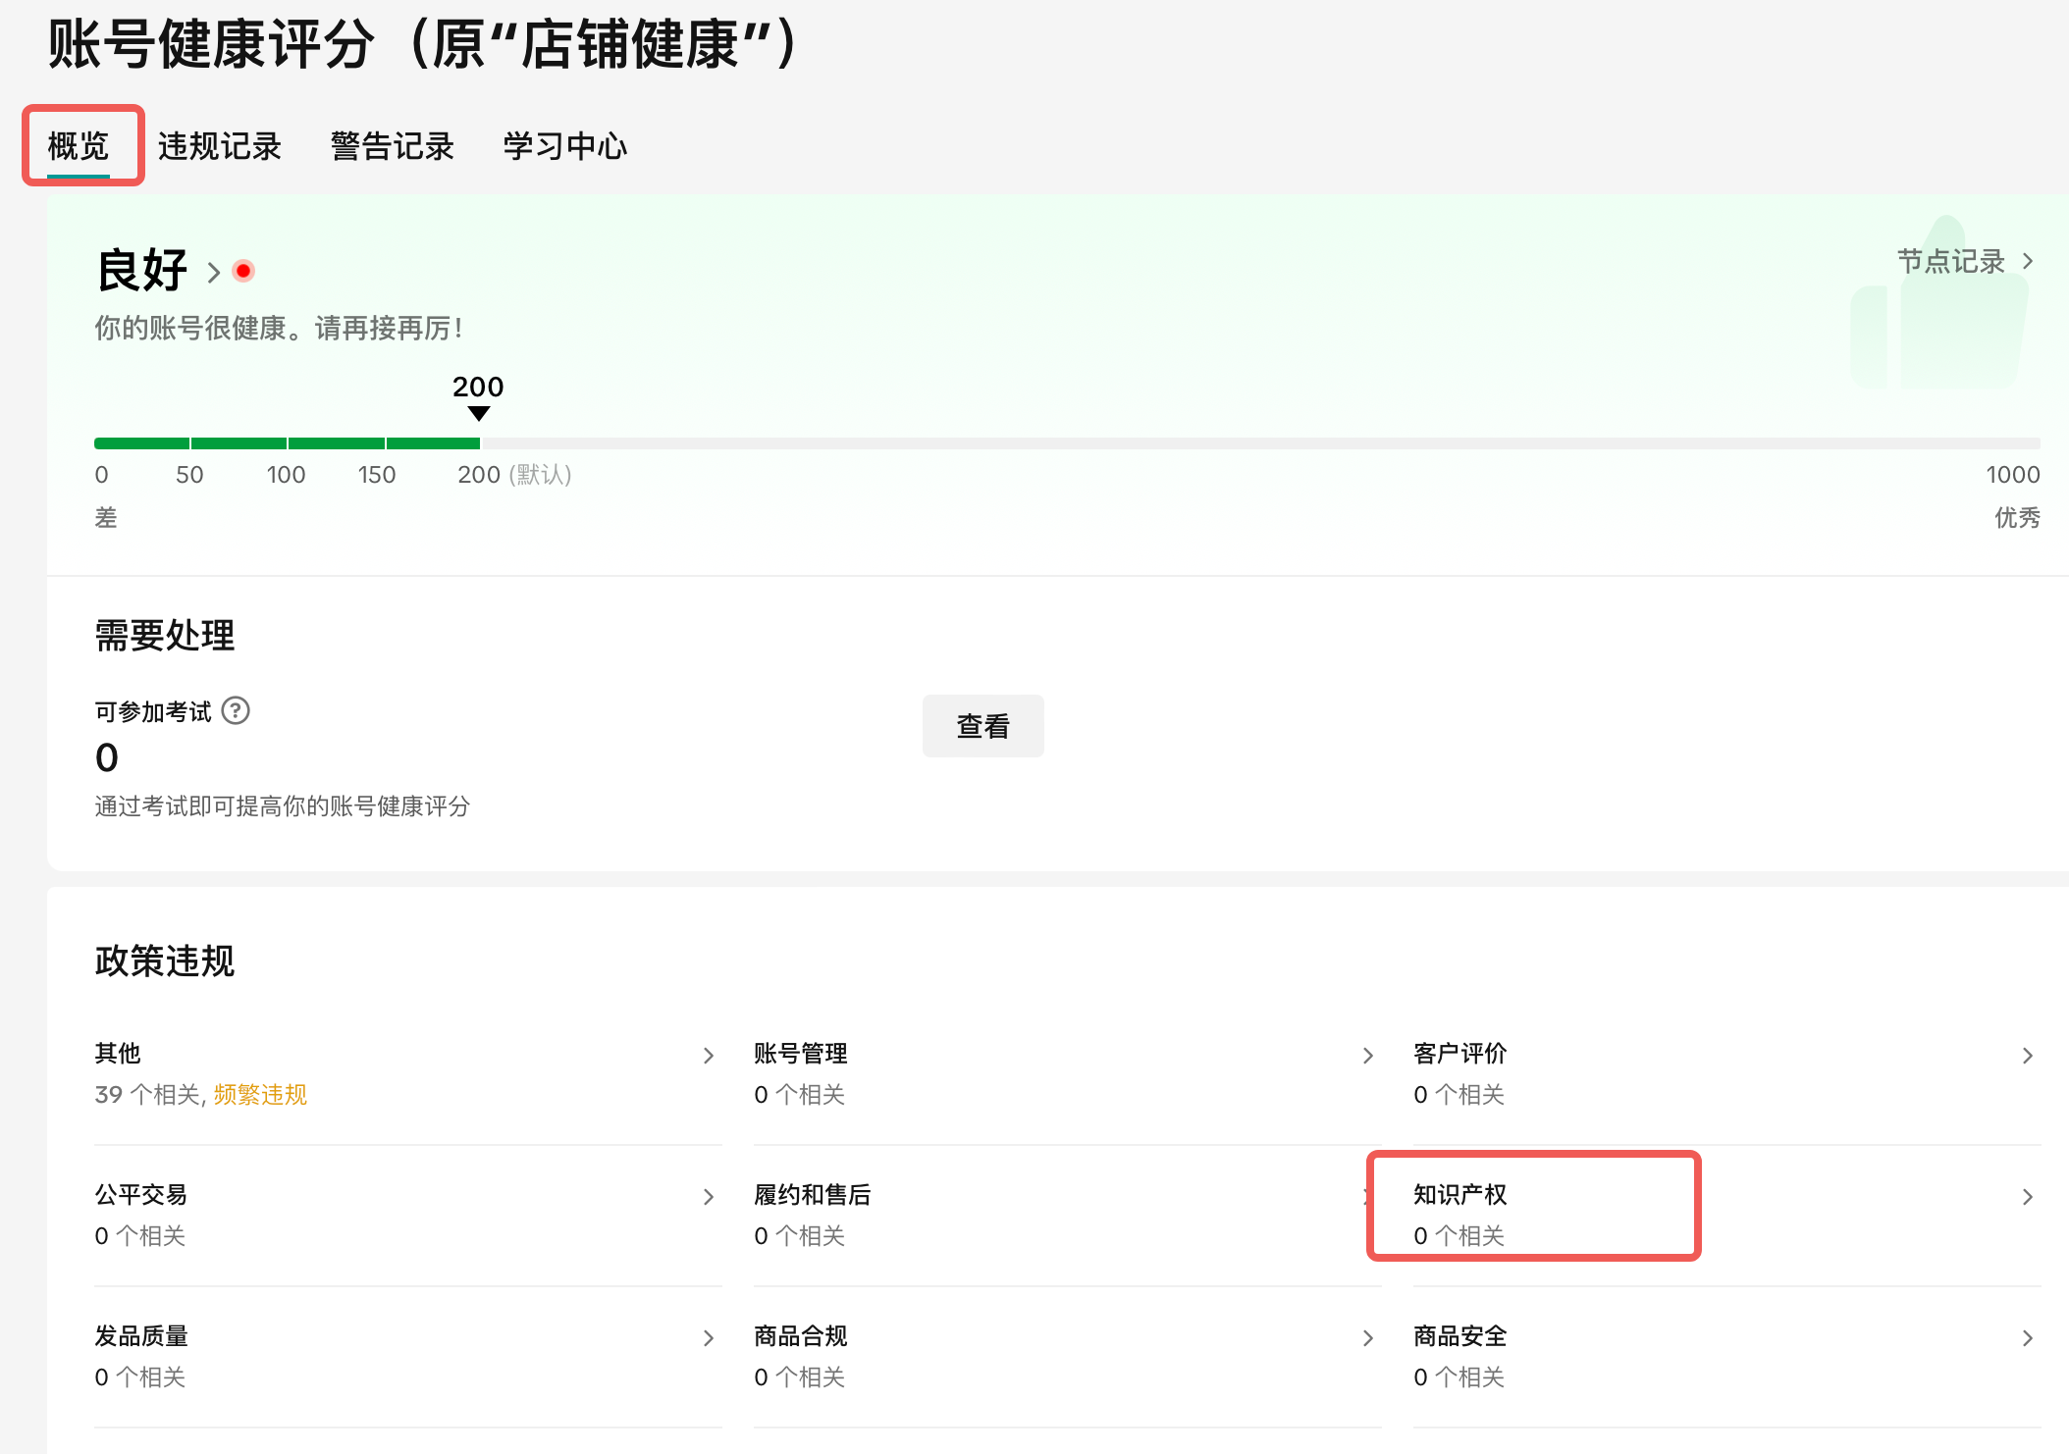Expand the 客户评价 row chevron
The height and width of the screenshot is (1454, 2069).
tap(2028, 1056)
